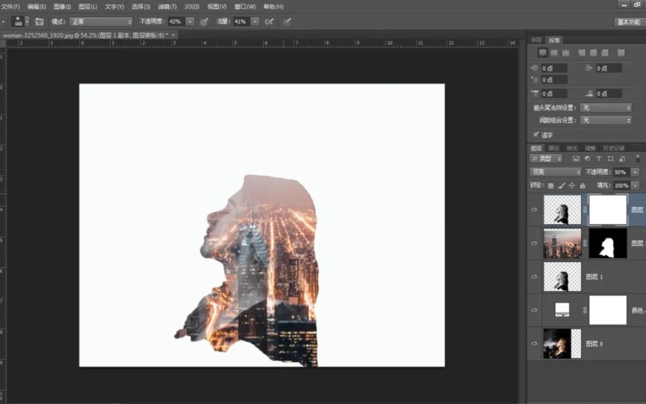Click the layer fill 100% field
This screenshot has width=646, height=404.
621,186
